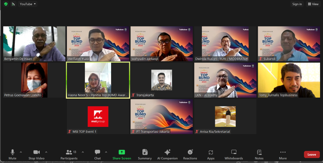Open the meeting Summary

coord(145,155)
